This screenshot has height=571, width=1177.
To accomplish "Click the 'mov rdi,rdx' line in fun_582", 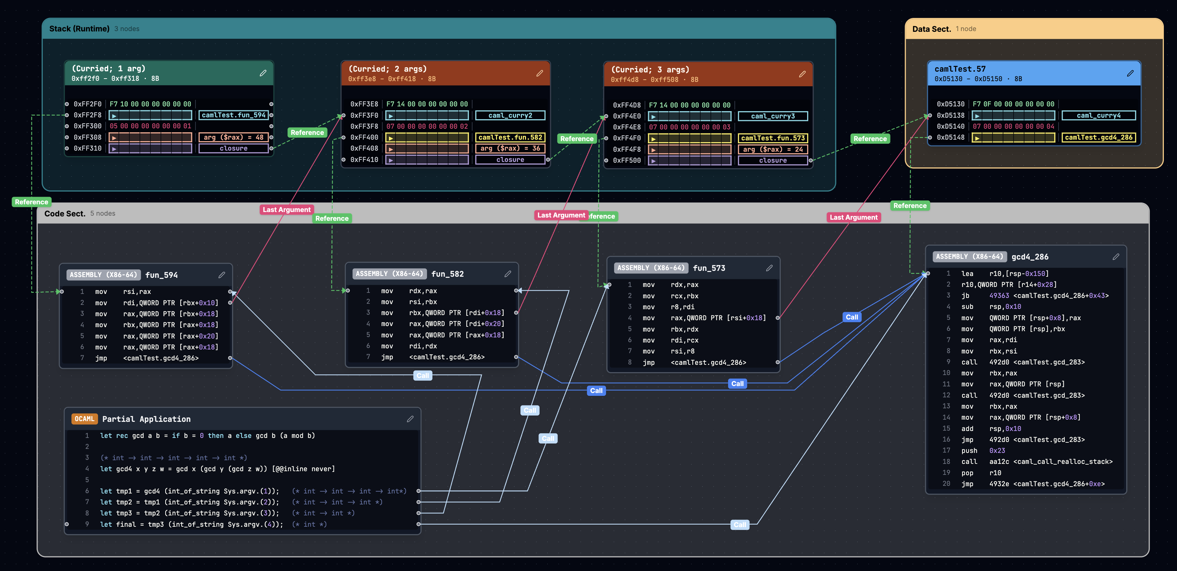I will click(x=432, y=346).
